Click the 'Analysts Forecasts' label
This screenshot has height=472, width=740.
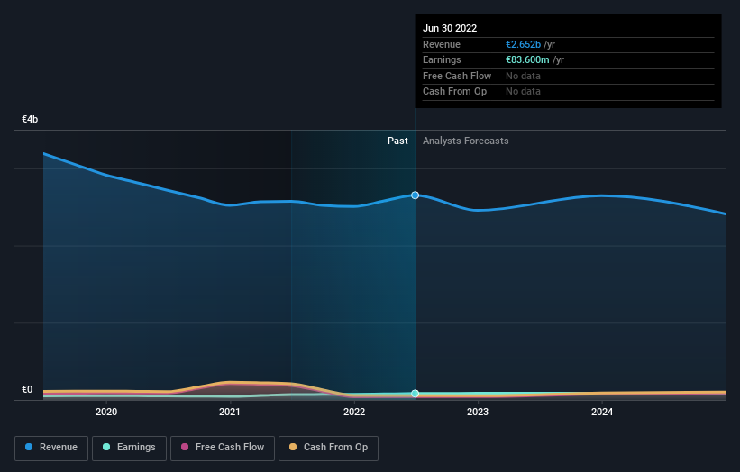[465, 141]
